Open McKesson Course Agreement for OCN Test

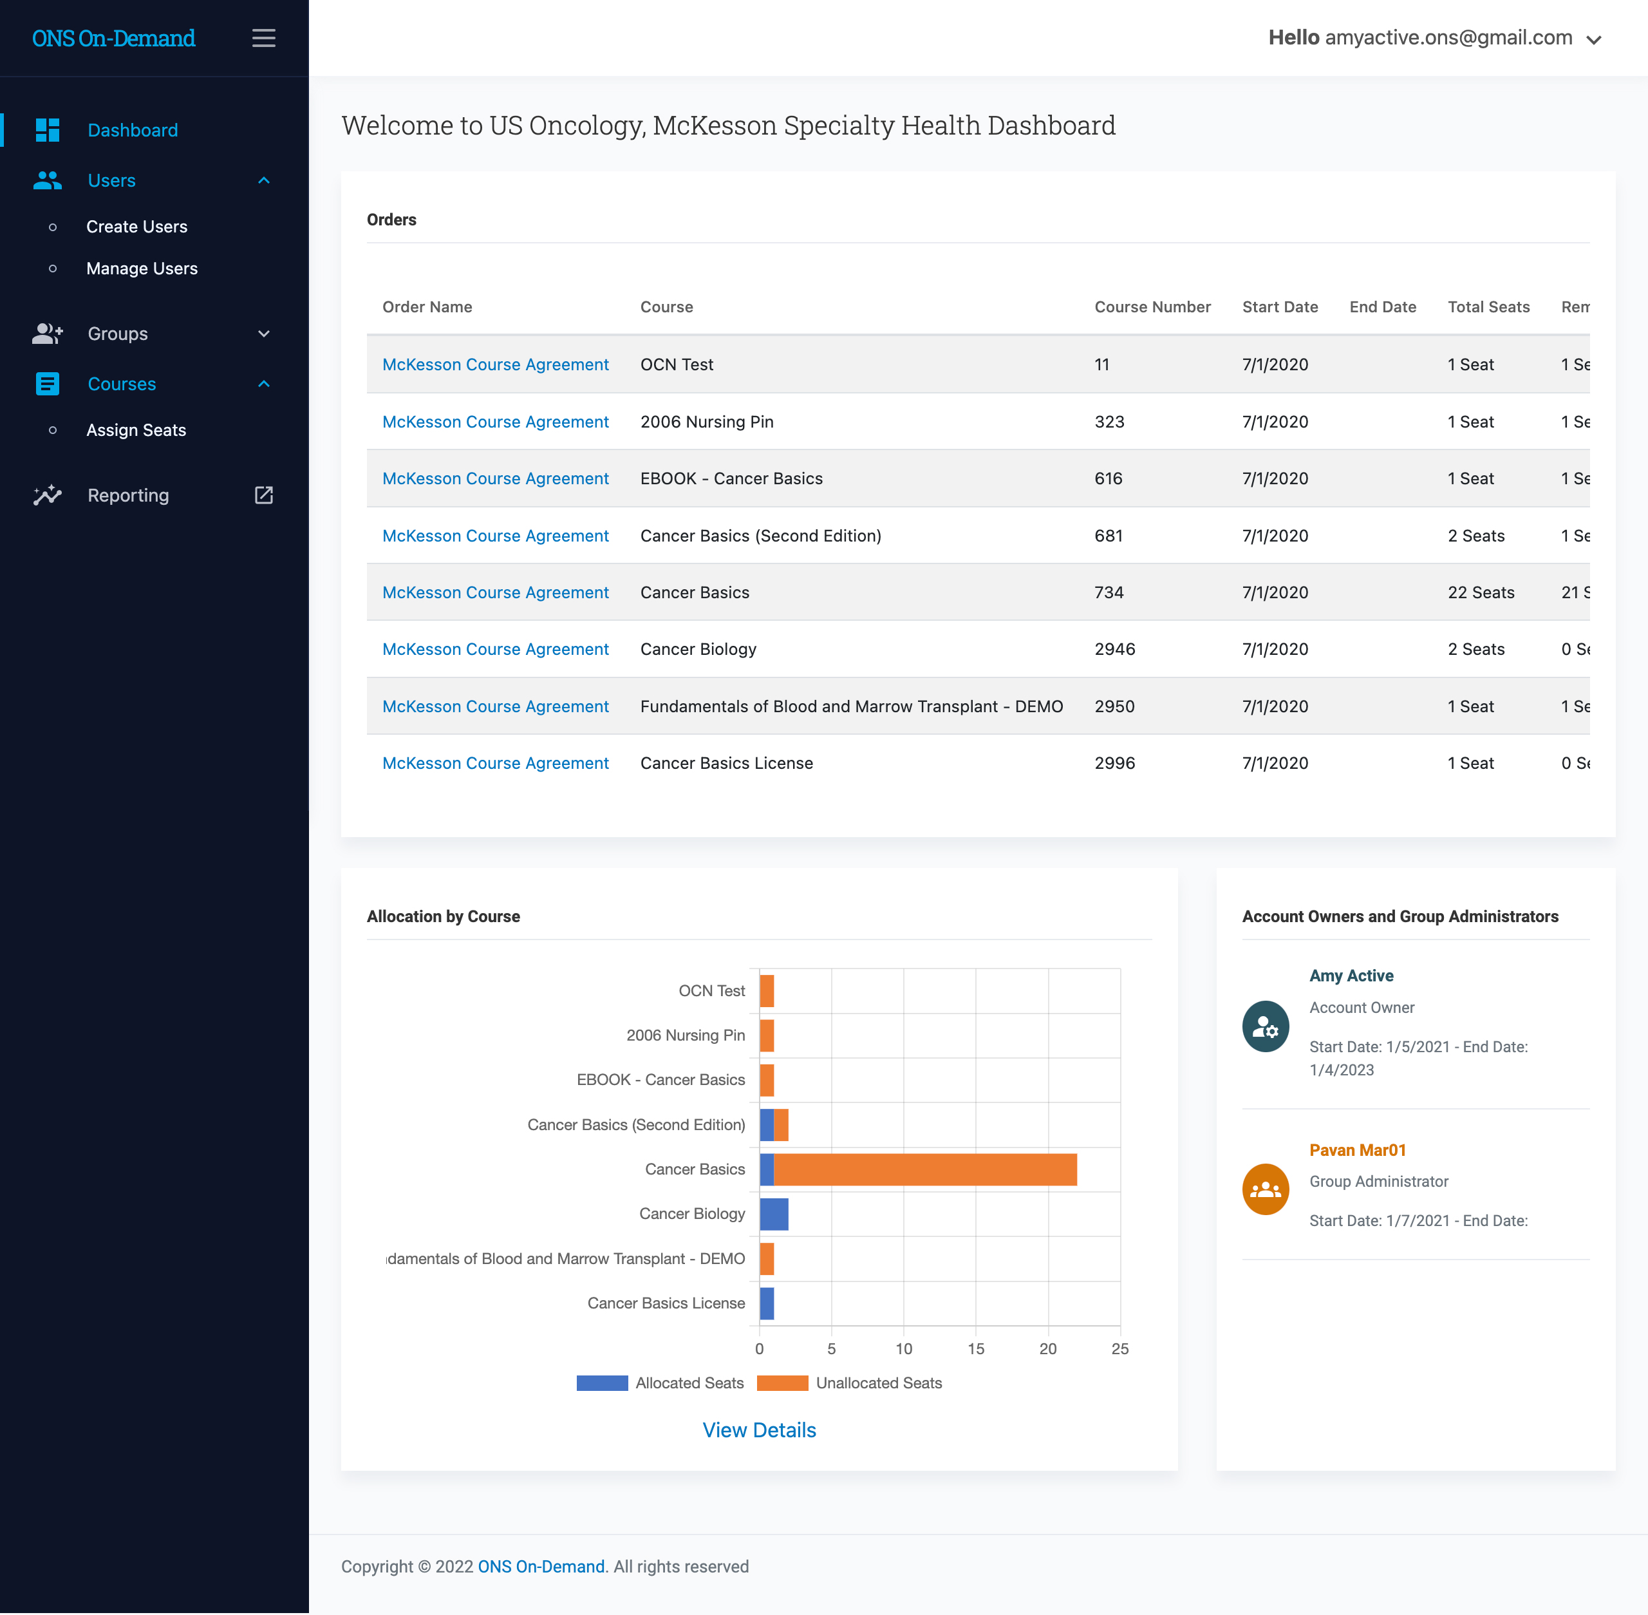495,364
